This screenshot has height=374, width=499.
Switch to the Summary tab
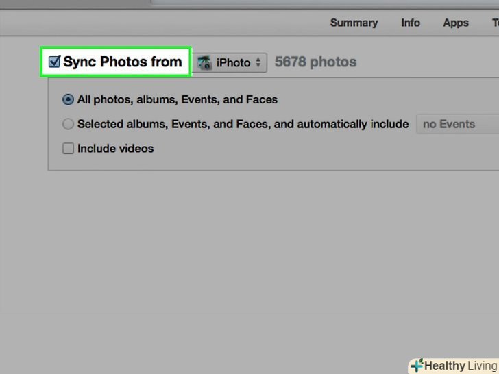pyautogui.click(x=353, y=23)
